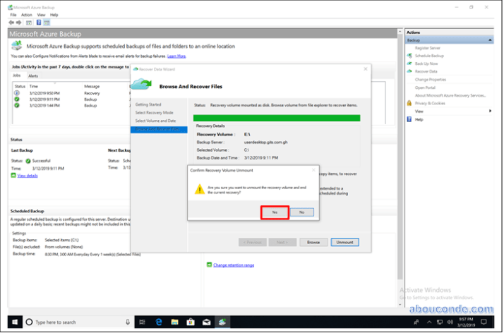Click the View details link under Last Backup
Viewport: 504px width, 333px height.
click(x=28, y=176)
